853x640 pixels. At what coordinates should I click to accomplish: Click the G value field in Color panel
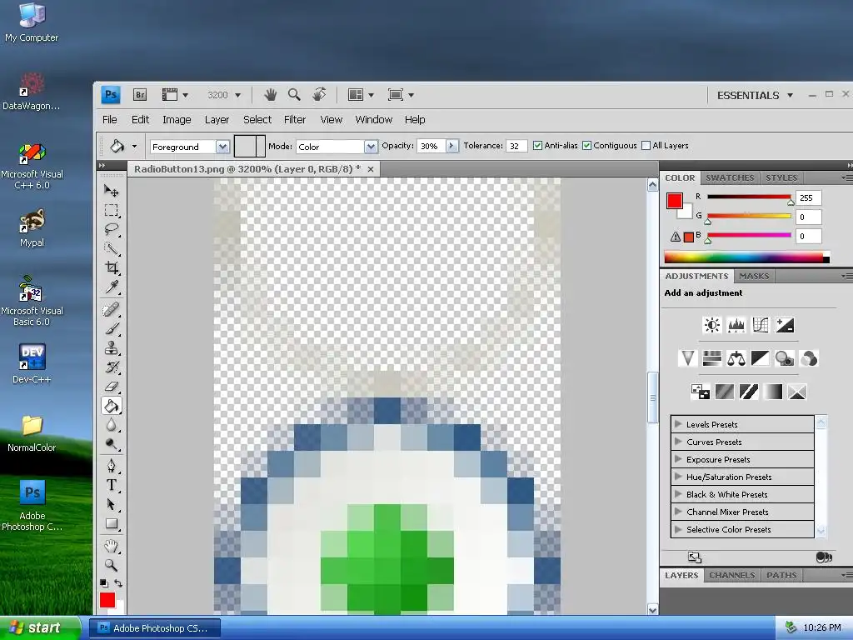(x=808, y=217)
